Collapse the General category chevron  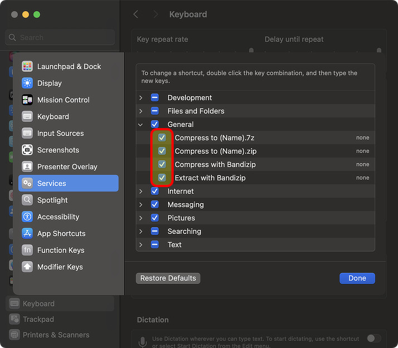[141, 124]
